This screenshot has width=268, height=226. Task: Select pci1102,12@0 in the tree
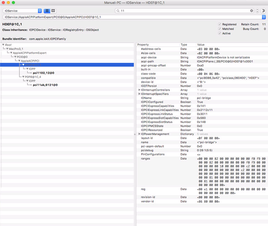43,73
